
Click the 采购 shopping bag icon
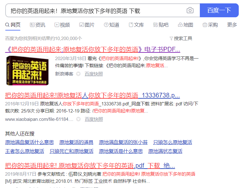pos(205,25)
